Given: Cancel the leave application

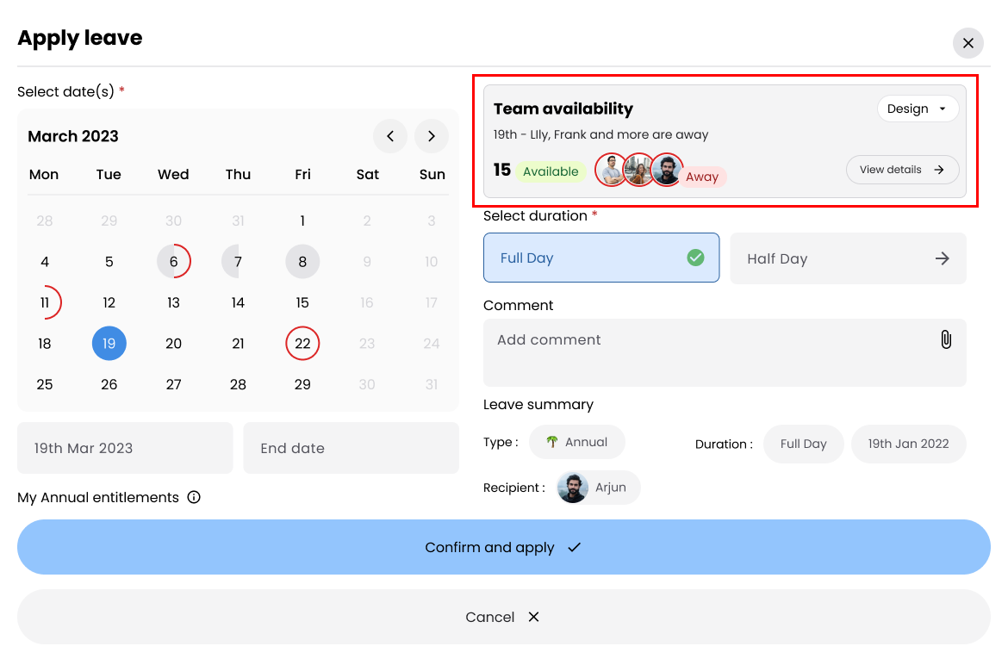Looking at the screenshot, I should click(x=504, y=616).
